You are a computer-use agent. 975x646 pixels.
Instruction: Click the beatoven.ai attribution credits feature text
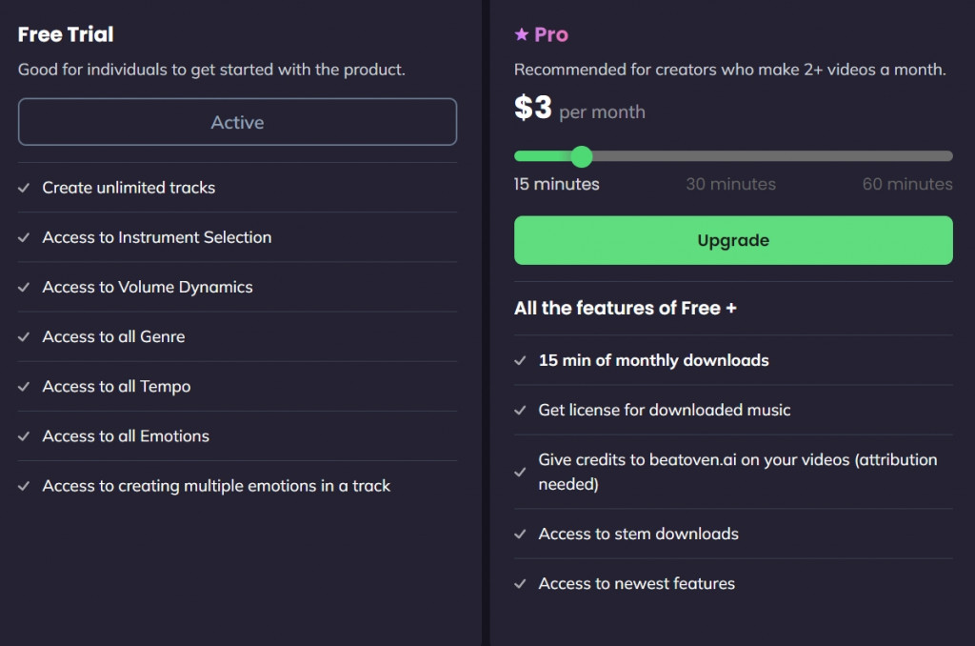pos(737,472)
